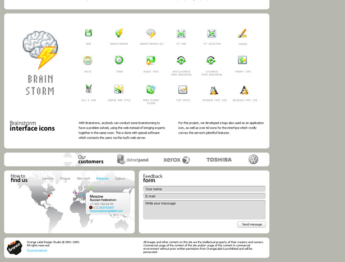Click the Text Notes pencil icon
The height and width of the screenshot is (262, 345).
[183, 90]
